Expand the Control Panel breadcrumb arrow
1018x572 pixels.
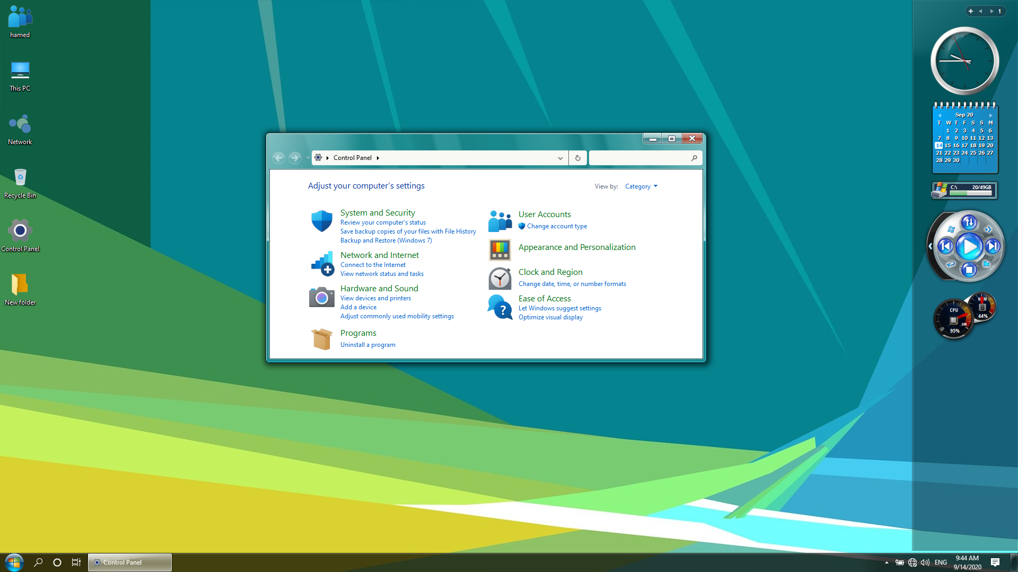coord(378,158)
